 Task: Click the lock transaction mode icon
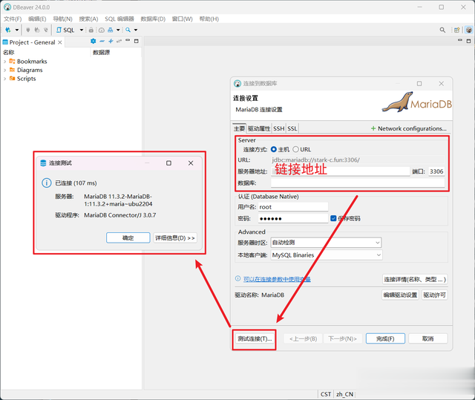[x=91, y=30]
